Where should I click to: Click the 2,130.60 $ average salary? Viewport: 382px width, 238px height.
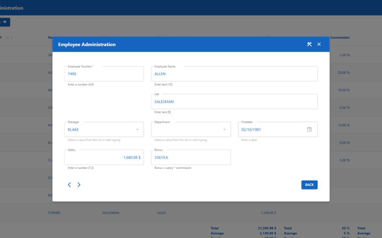(268, 233)
